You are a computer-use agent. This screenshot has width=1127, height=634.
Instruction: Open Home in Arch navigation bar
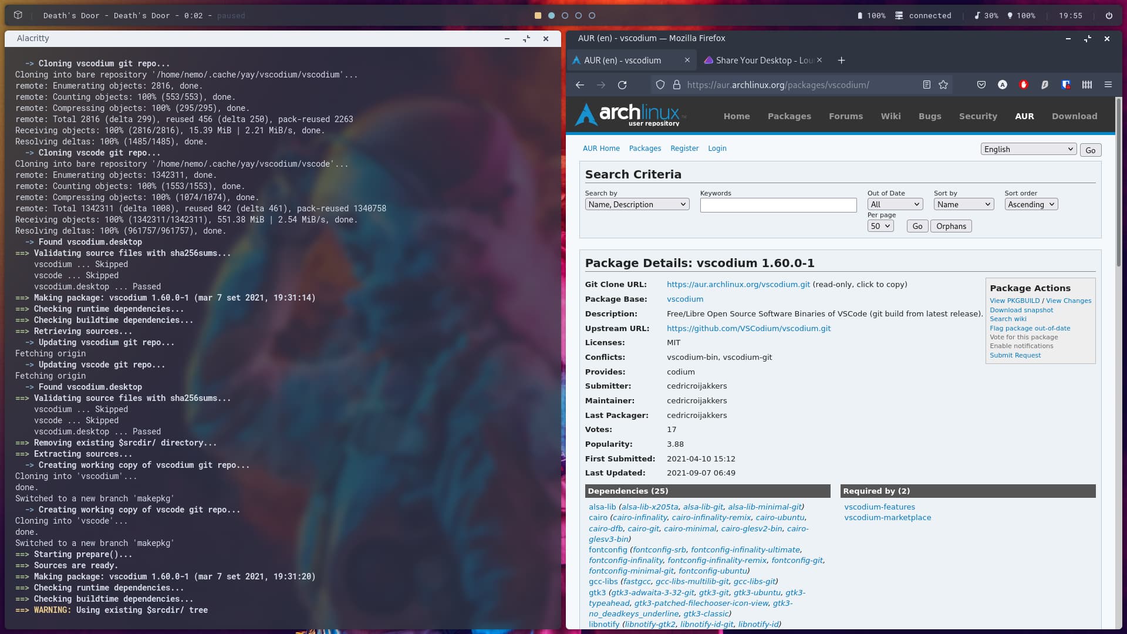[x=737, y=116]
